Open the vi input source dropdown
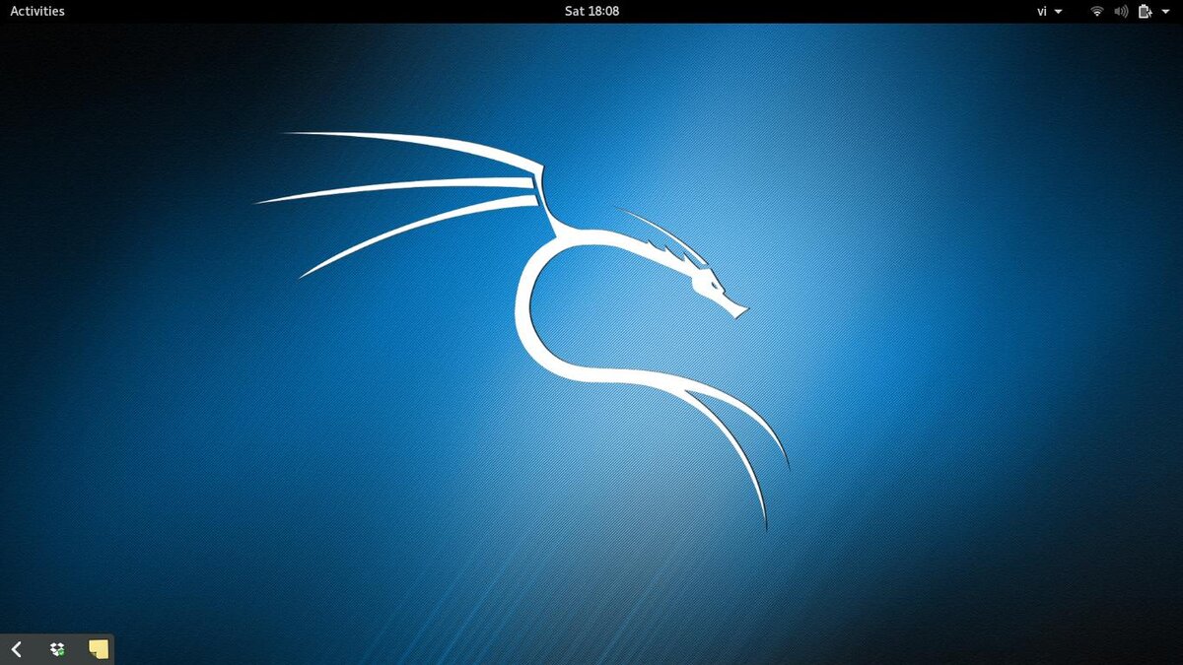Viewport: 1183px width, 665px height. tap(1049, 11)
